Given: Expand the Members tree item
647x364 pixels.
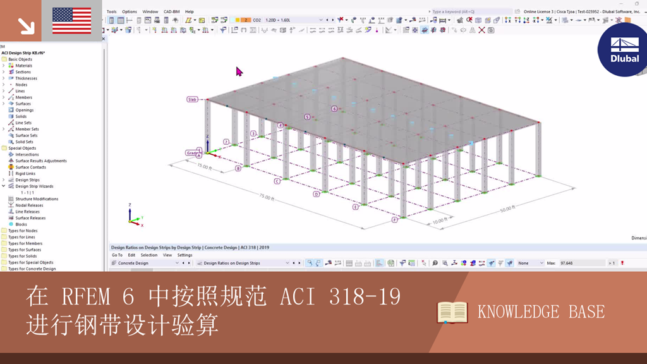Looking at the screenshot, I should click(x=3, y=97).
